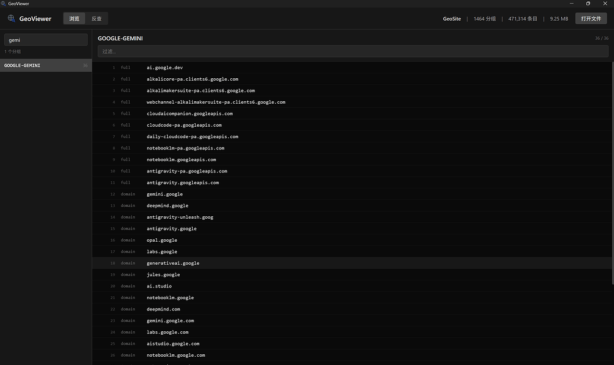614x365 pixels.
Task: Select row cloudaicompanion.googleapis.com
Action: coord(352,113)
